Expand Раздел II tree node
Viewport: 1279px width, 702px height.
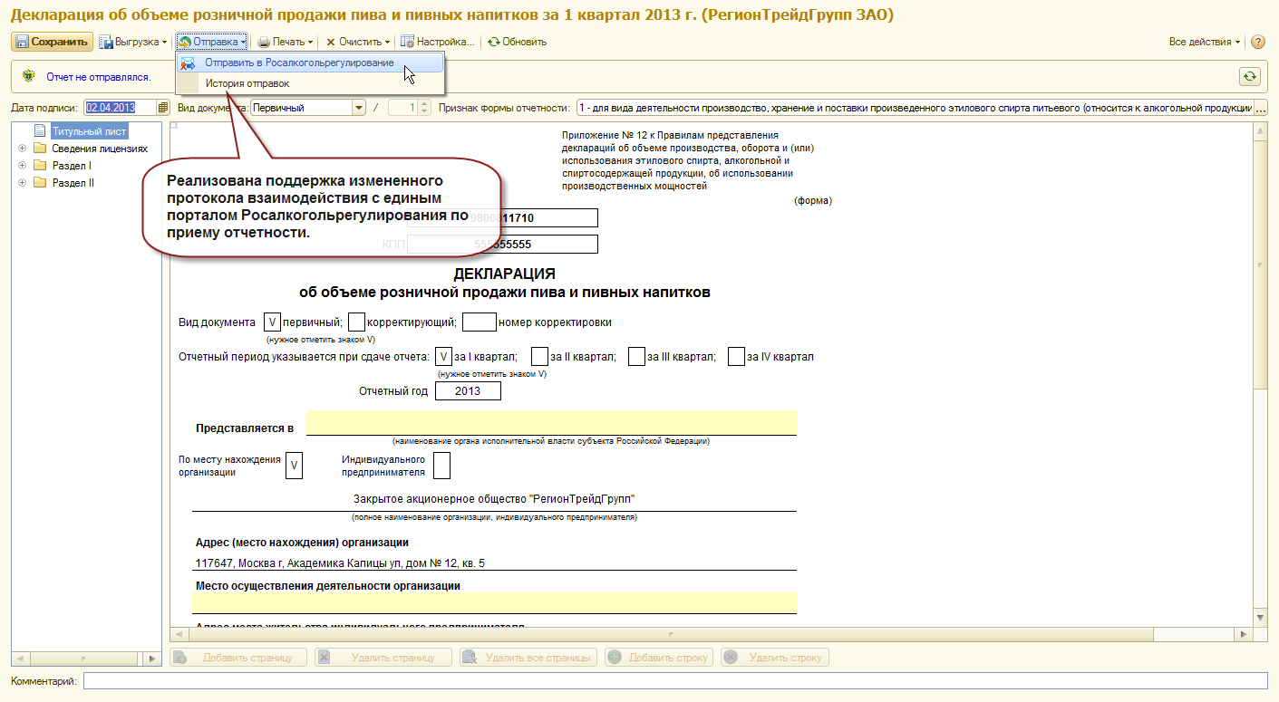click(x=21, y=183)
